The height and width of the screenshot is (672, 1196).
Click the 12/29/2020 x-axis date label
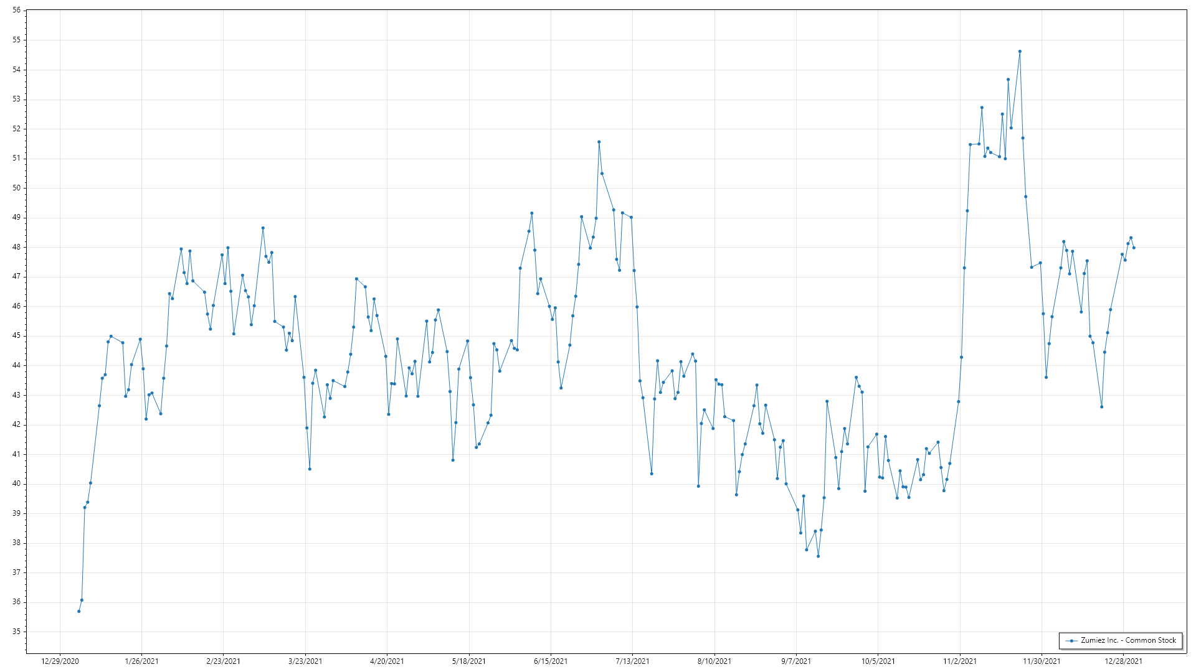pyautogui.click(x=60, y=661)
